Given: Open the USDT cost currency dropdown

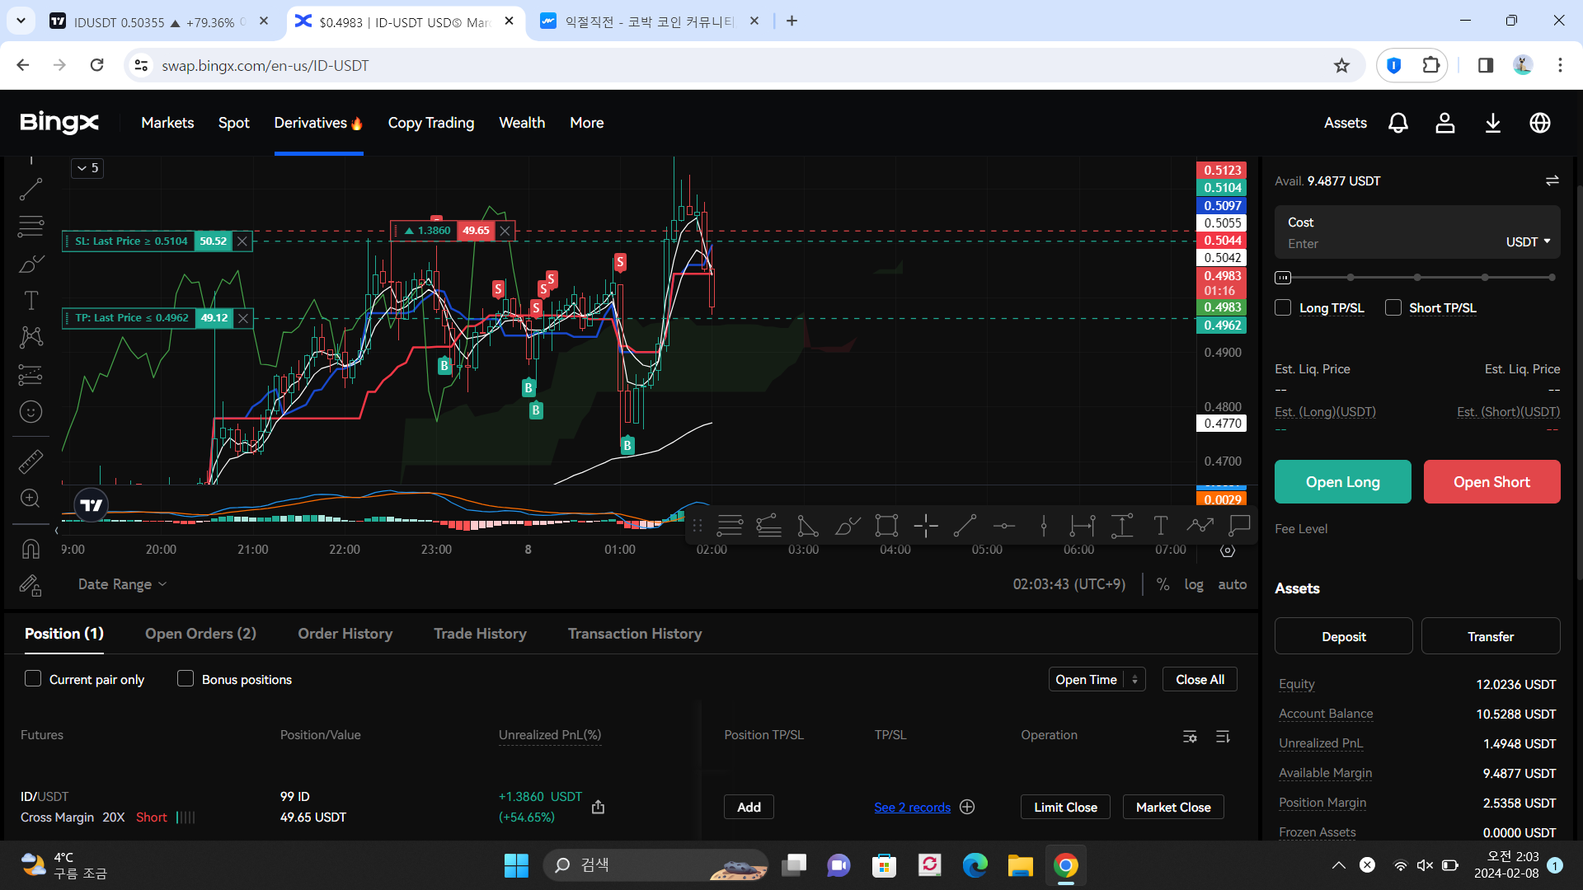Looking at the screenshot, I should coord(1527,241).
